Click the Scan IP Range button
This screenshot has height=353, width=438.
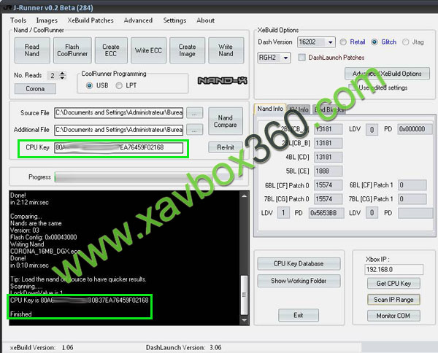coord(393,300)
